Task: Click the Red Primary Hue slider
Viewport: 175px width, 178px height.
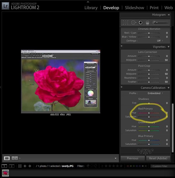Action: coord(149,113)
